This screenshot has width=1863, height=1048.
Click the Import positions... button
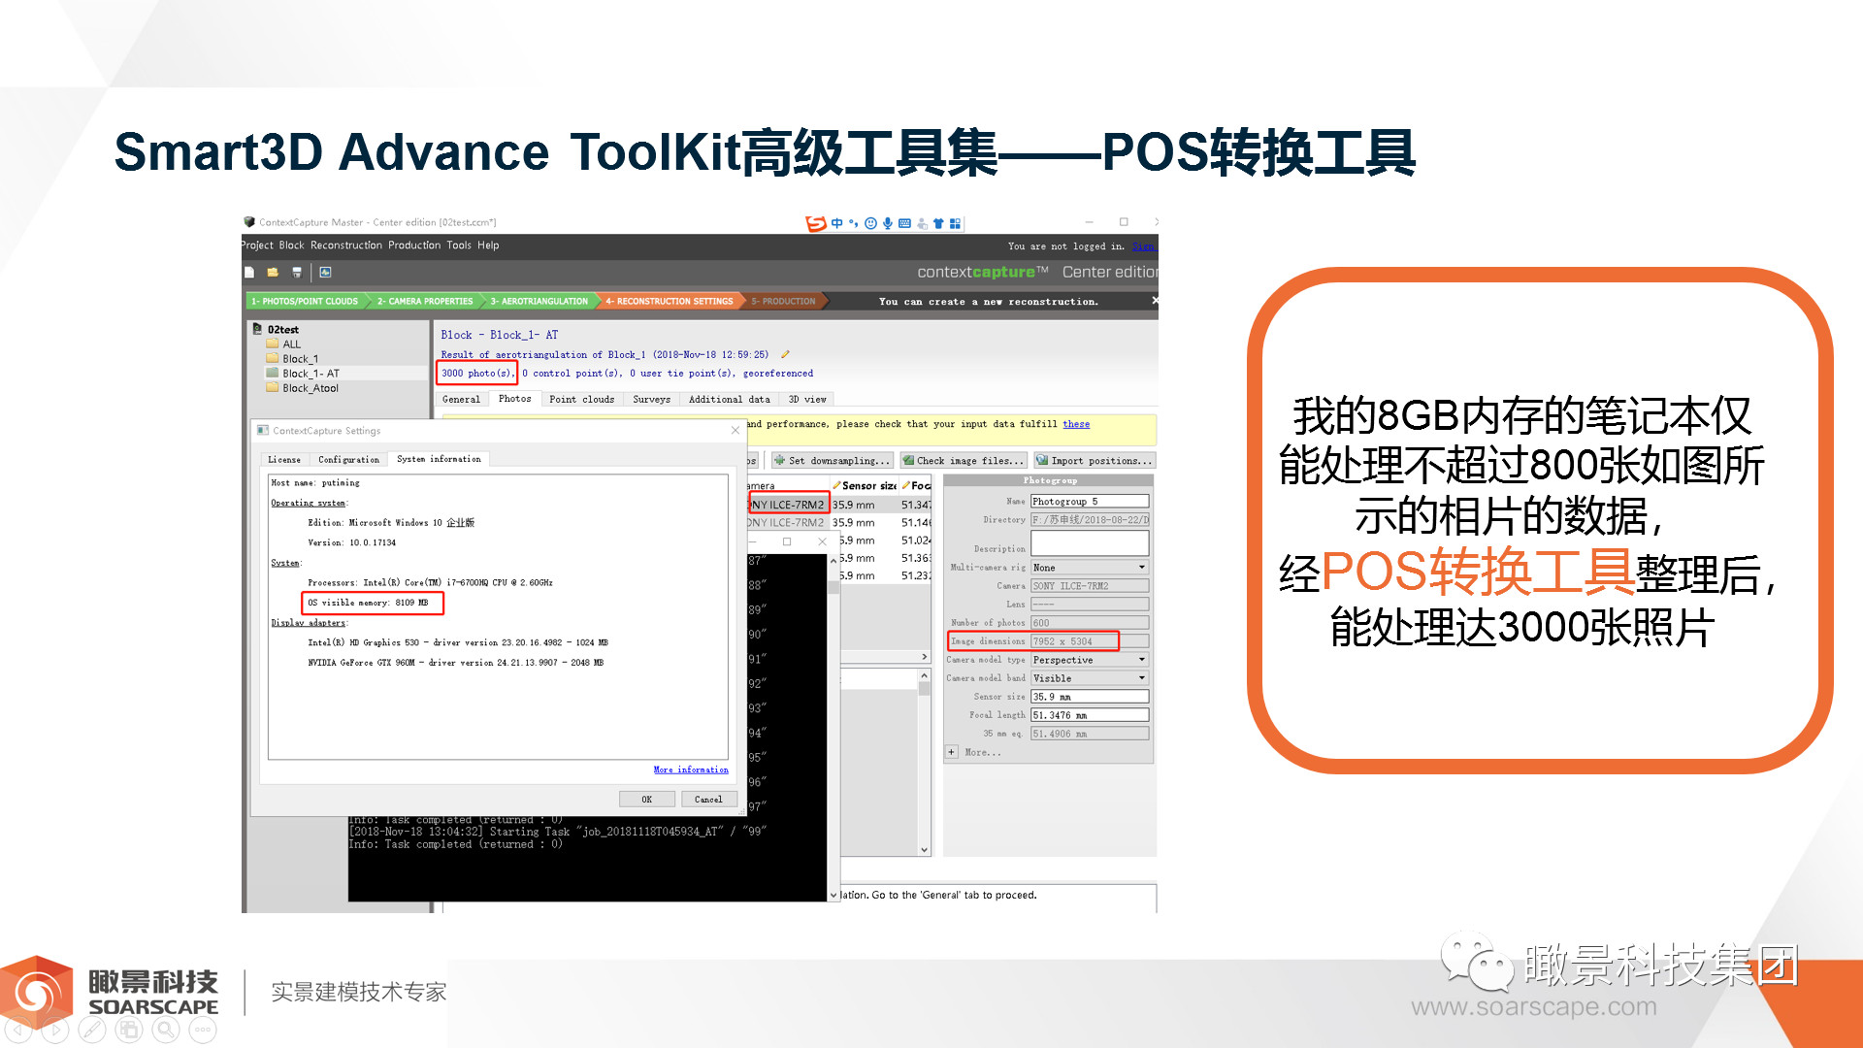point(1095,461)
